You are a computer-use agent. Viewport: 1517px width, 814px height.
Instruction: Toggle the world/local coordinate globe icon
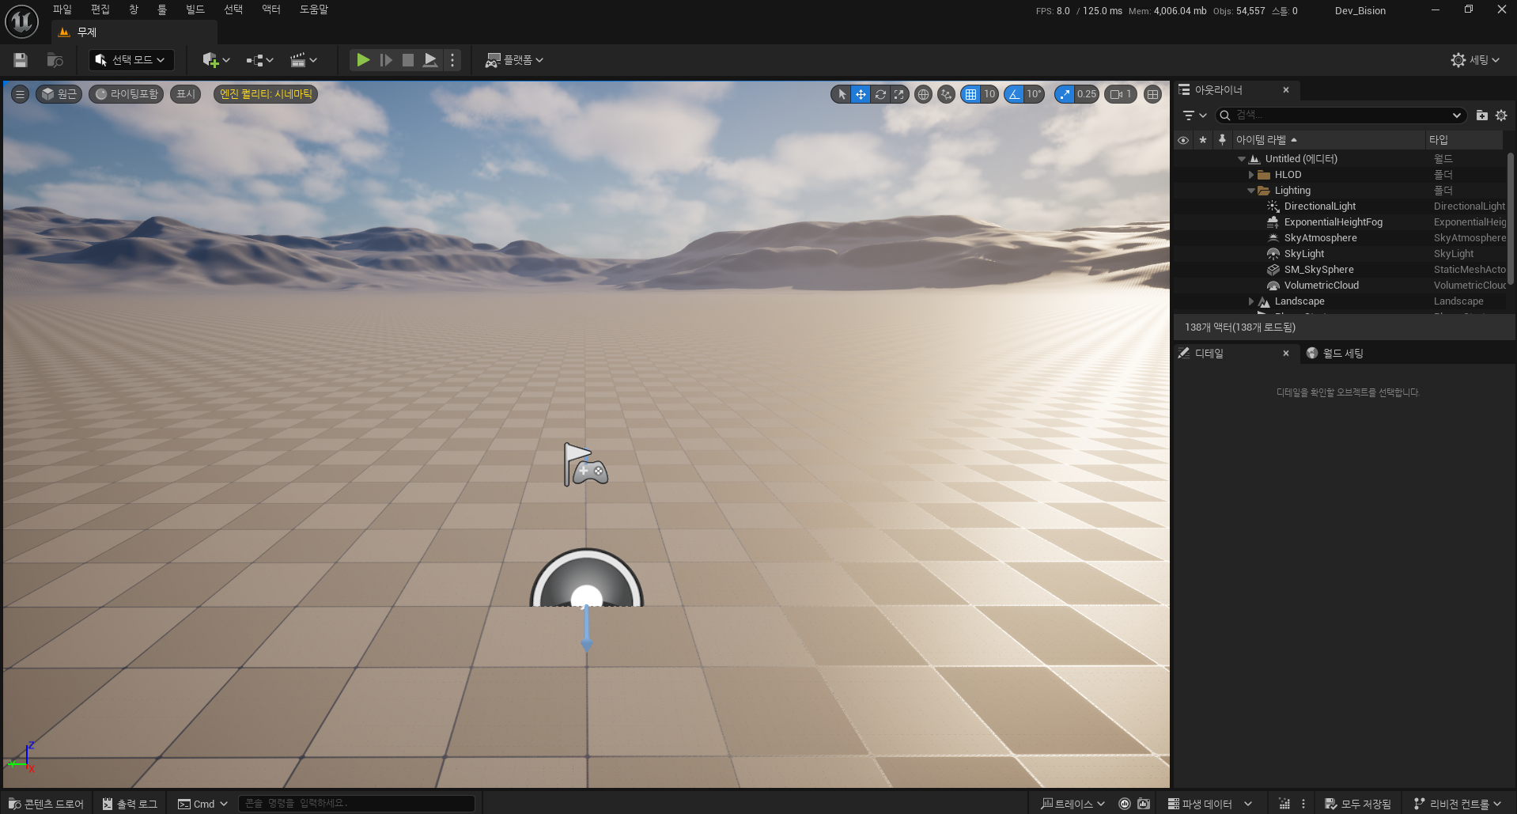(923, 94)
